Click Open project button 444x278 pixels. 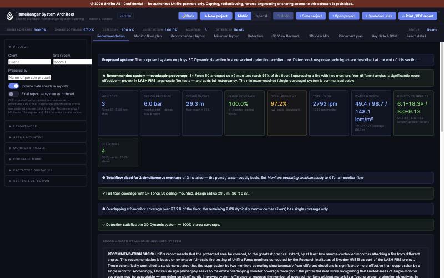click(x=344, y=16)
